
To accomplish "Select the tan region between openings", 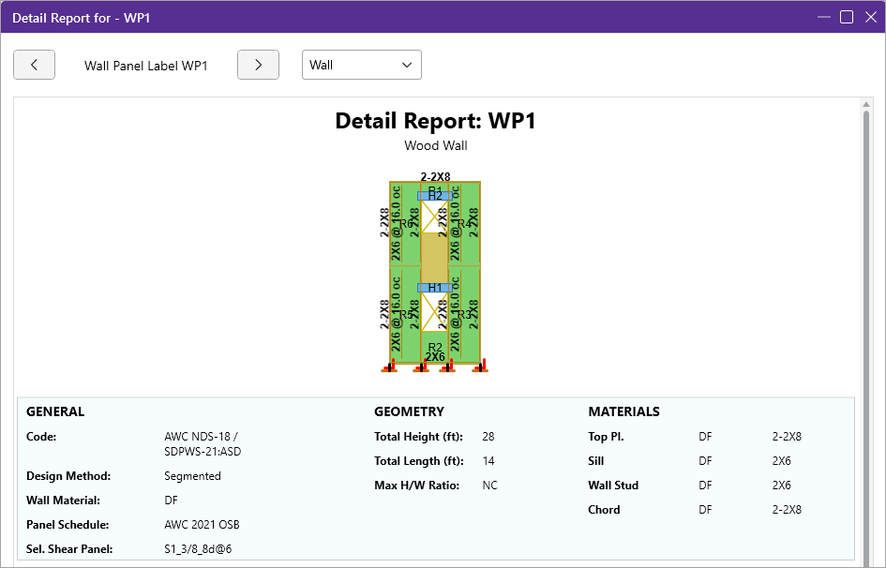I will tap(434, 256).
